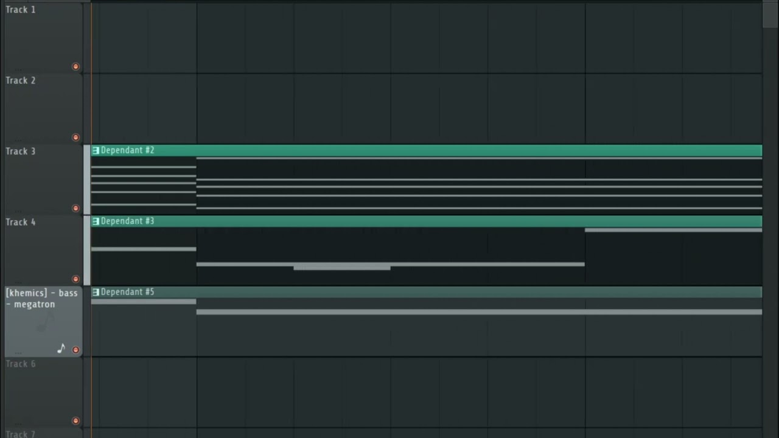Mute Track 2 using its orange dot

pyautogui.click(x=75, y=137)
